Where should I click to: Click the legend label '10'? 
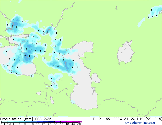click(x=32, y=124)
